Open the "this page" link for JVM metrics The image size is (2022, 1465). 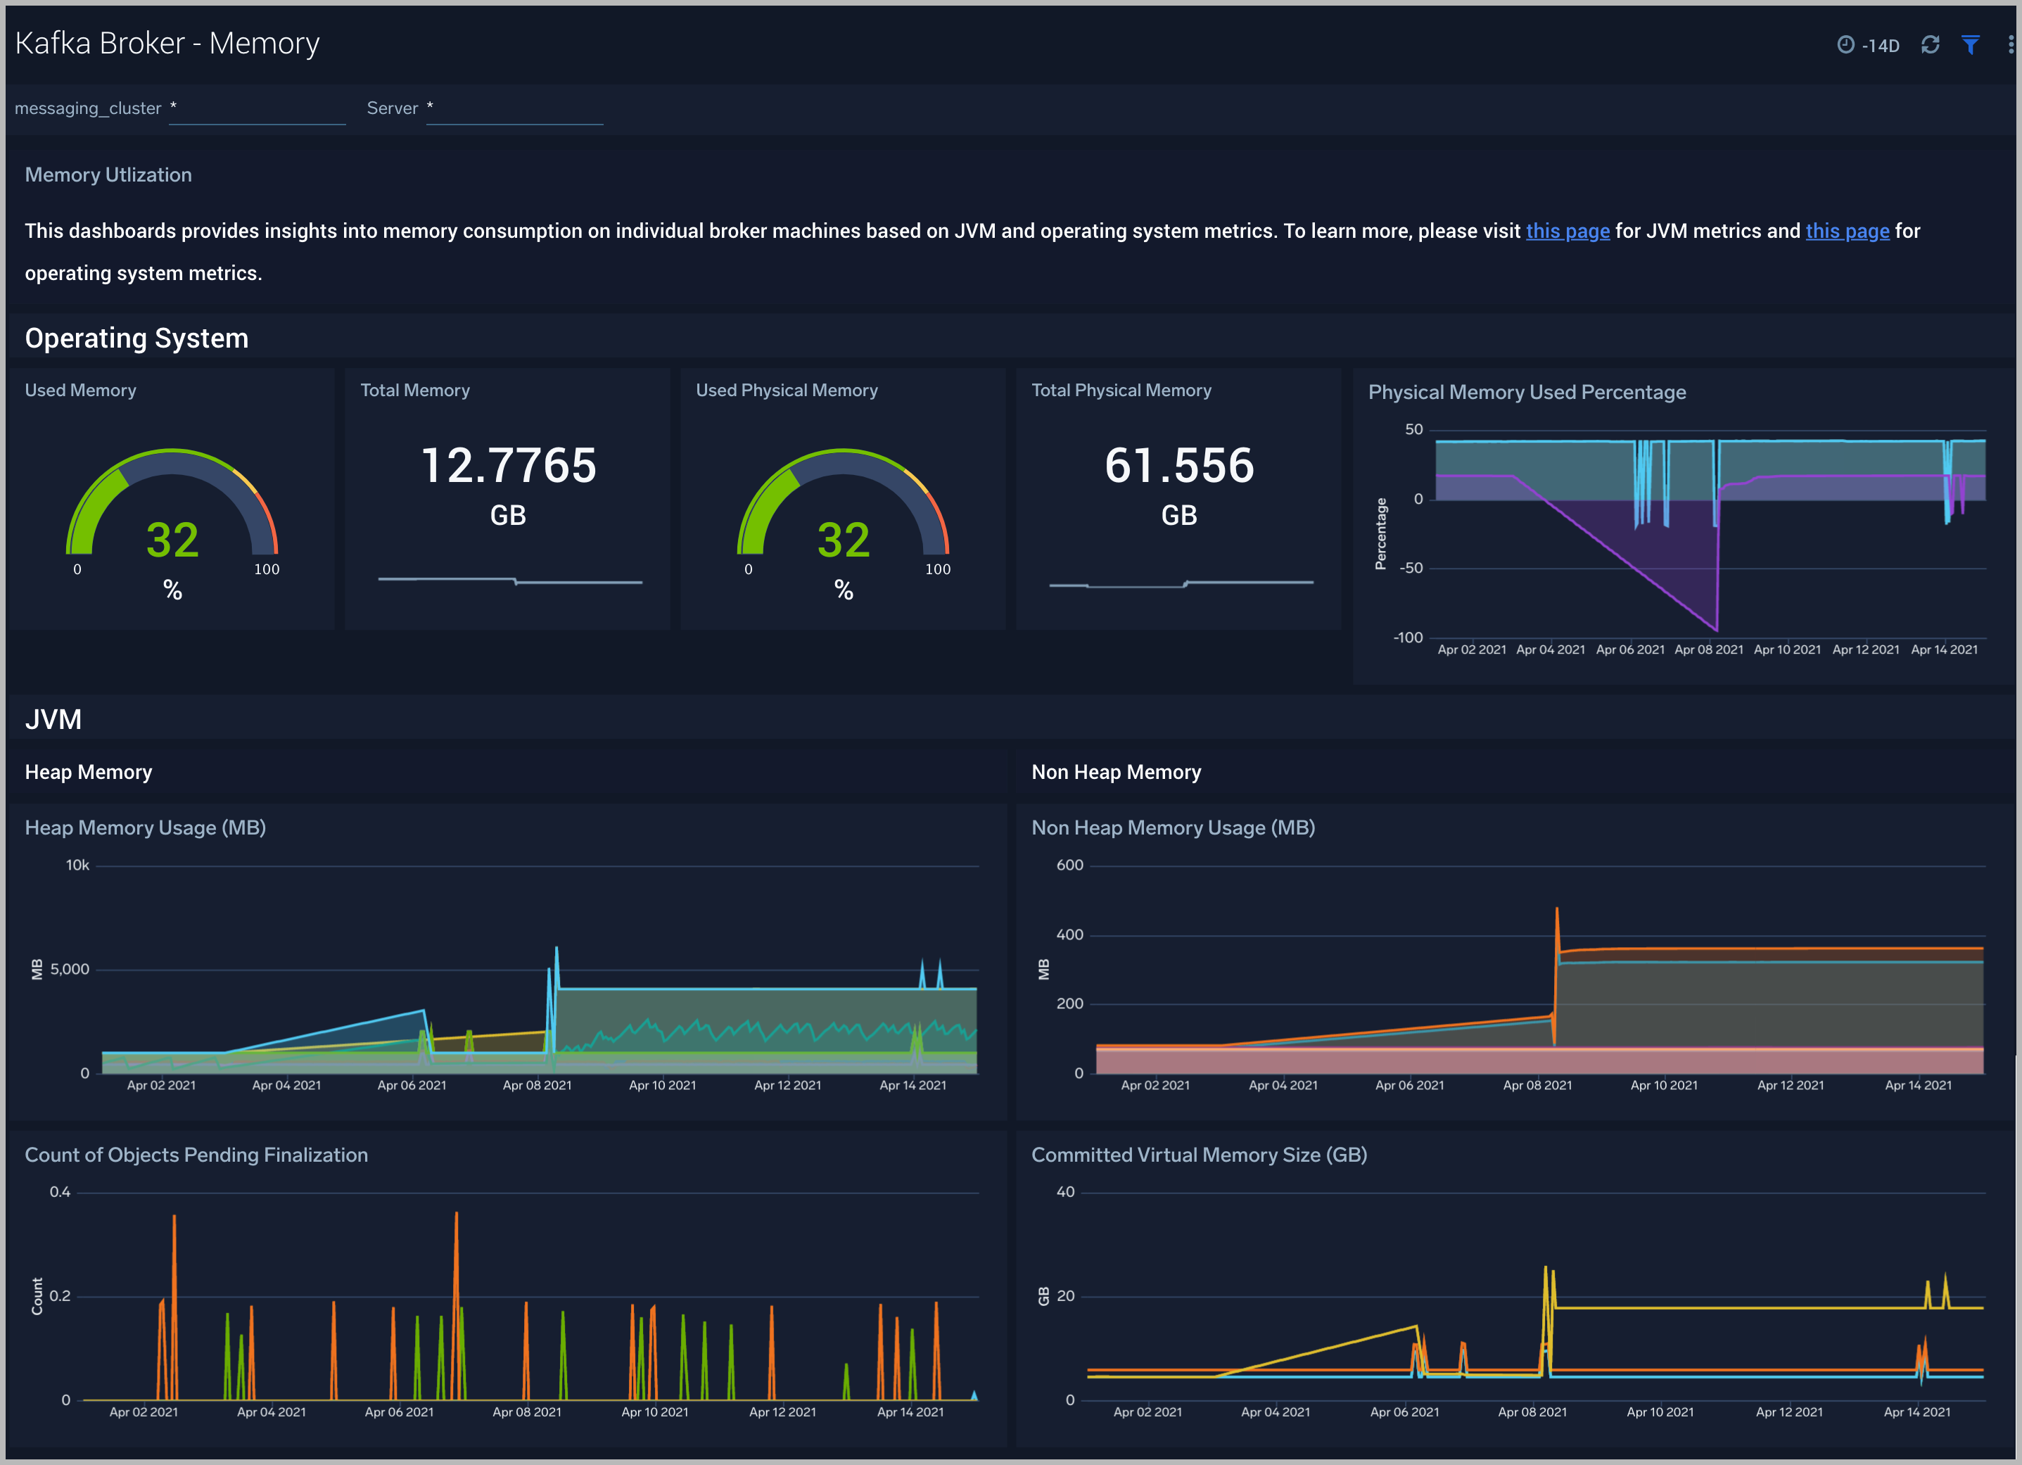pos(1568,230)
